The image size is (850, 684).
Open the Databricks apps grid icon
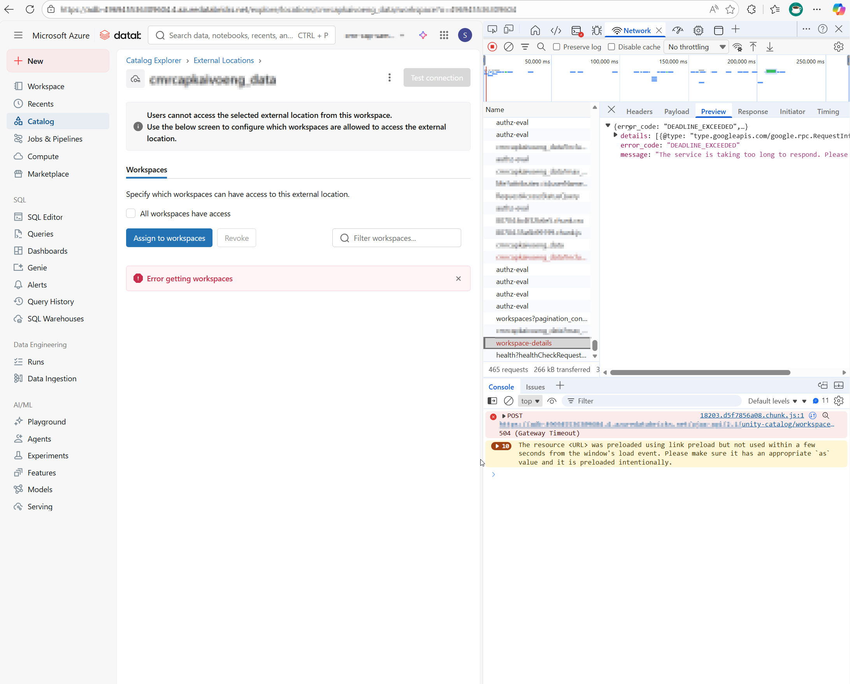pyautogui.click(x=444, y=35)
